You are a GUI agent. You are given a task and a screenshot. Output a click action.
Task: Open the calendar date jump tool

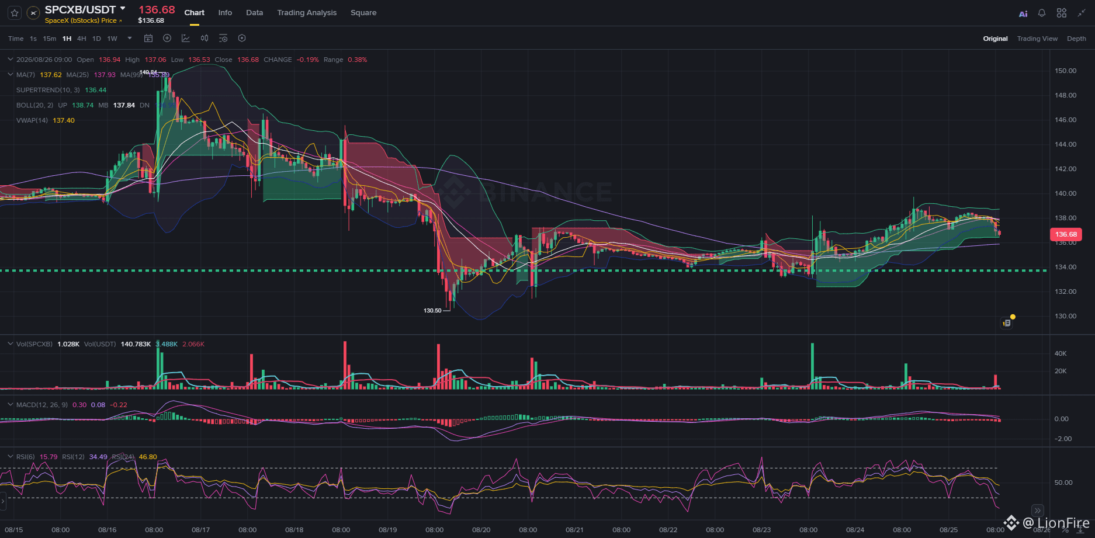click(x=148, y=39)
